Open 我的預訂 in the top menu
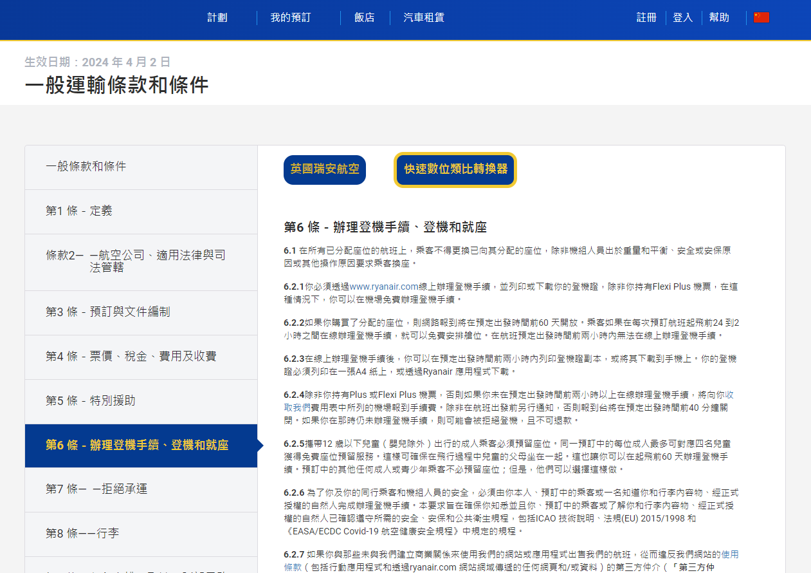Viewport: 811px width, 573px height. pyautogui.click(x=291, y=17)
